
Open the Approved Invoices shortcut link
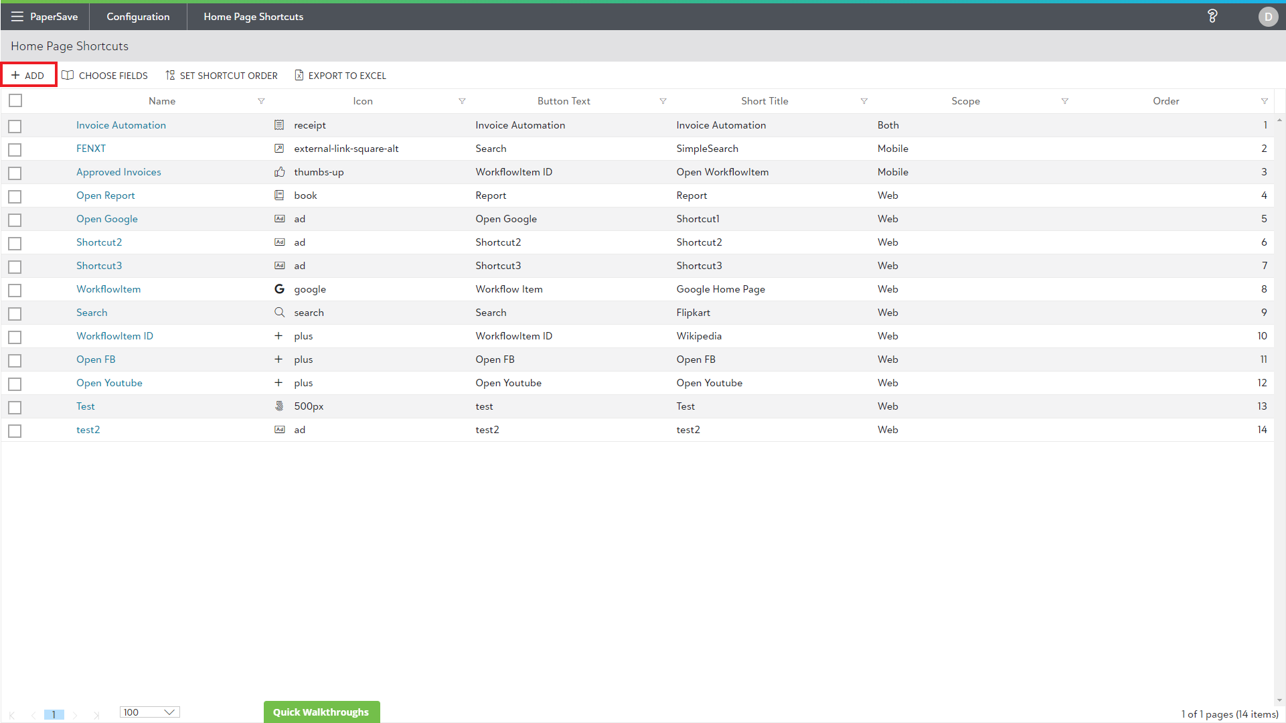118,172
